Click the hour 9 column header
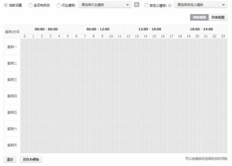The image size is (232, 166). (x=102, y=36)
